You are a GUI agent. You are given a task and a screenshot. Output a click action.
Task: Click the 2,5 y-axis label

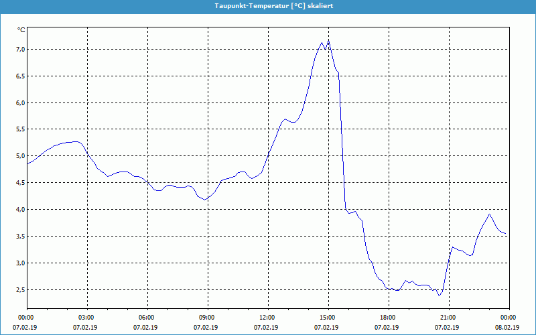19,290
